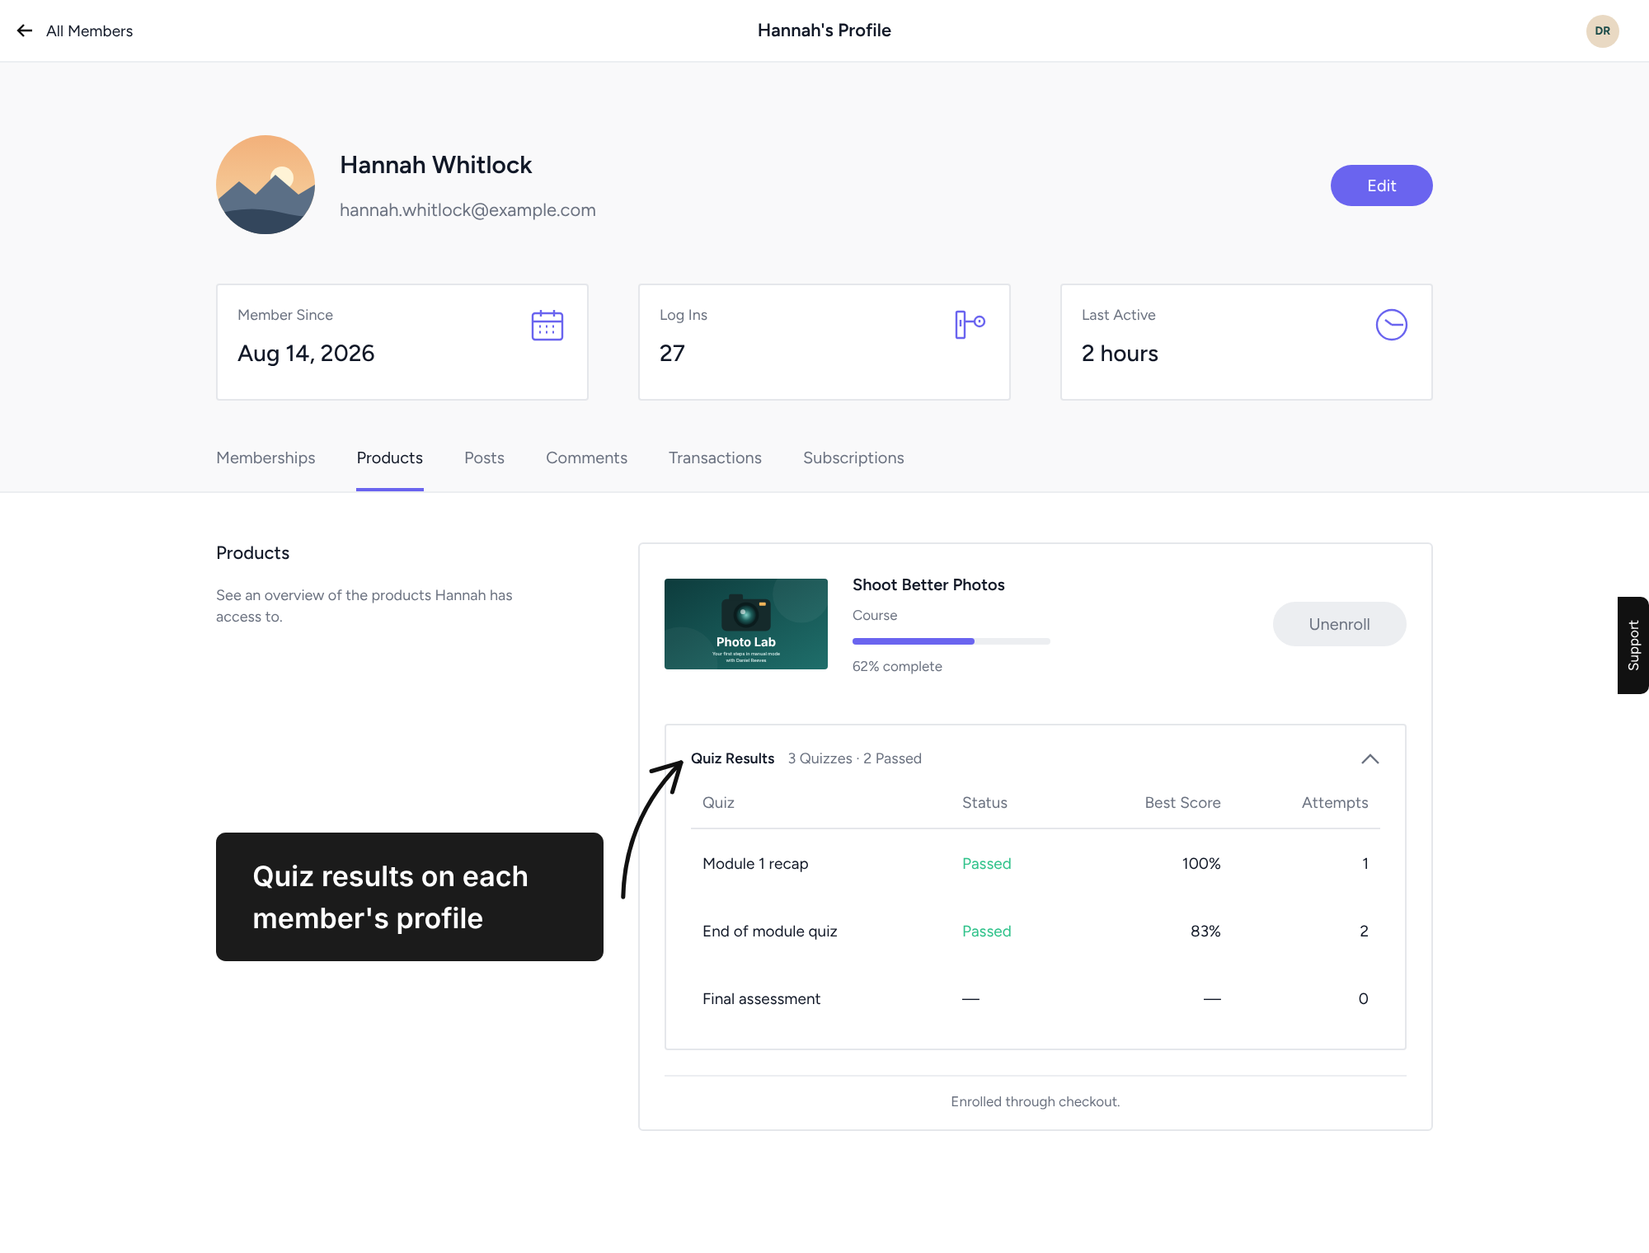Click the Last Active clock icon
The image size is (1649, 1253).
[x=1392, y=325]
